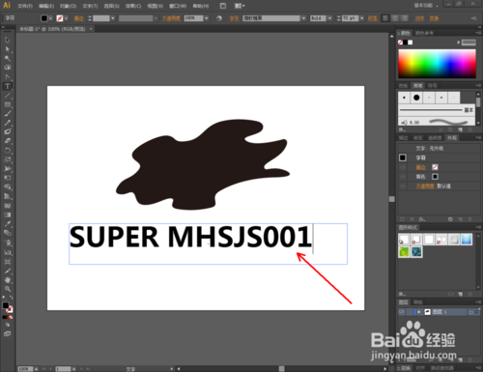Select the Magic Wand tool
The image size is (483, 372).
click(8, 58)
